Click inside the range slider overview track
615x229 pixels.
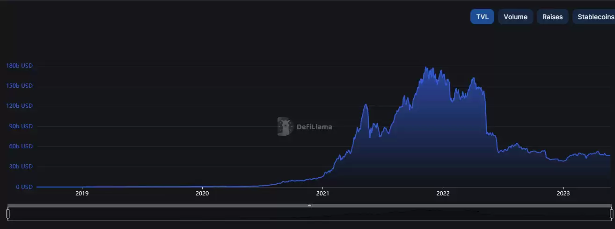tap(309, 214)
